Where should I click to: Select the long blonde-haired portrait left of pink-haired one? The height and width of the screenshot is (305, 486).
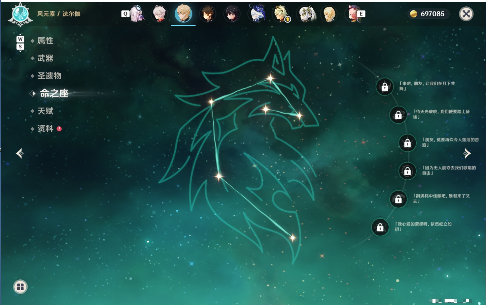[x=329, y=14]
